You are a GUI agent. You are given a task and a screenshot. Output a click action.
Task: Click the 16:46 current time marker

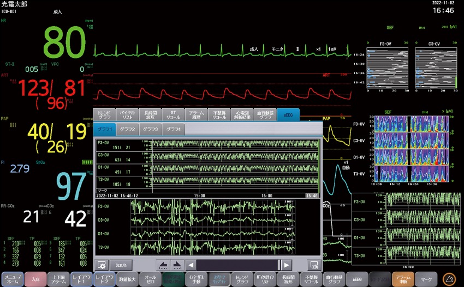pos(312,196)
